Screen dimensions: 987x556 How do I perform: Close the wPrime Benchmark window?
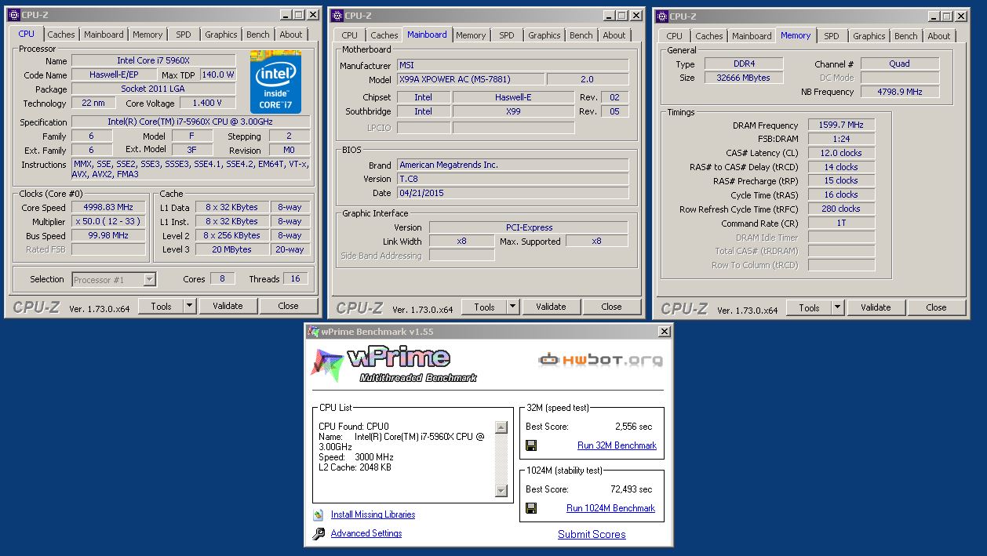pos(665,332)
